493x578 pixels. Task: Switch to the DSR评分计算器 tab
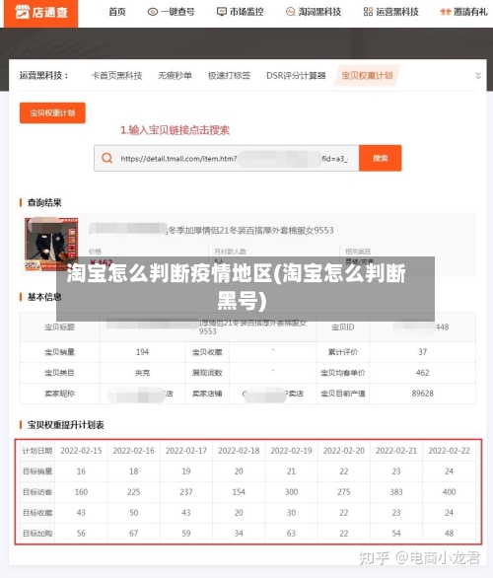click(296, 76)
